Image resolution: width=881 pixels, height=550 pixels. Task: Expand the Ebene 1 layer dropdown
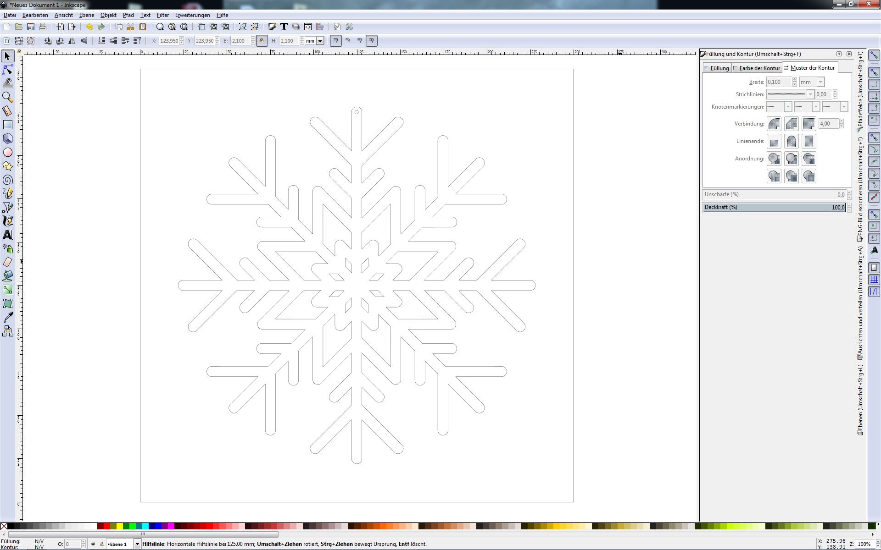[x=137, y=544]
